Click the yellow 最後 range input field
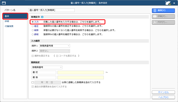Image resolution: width=178 pixels, height=102 pixels. (81, 78)
